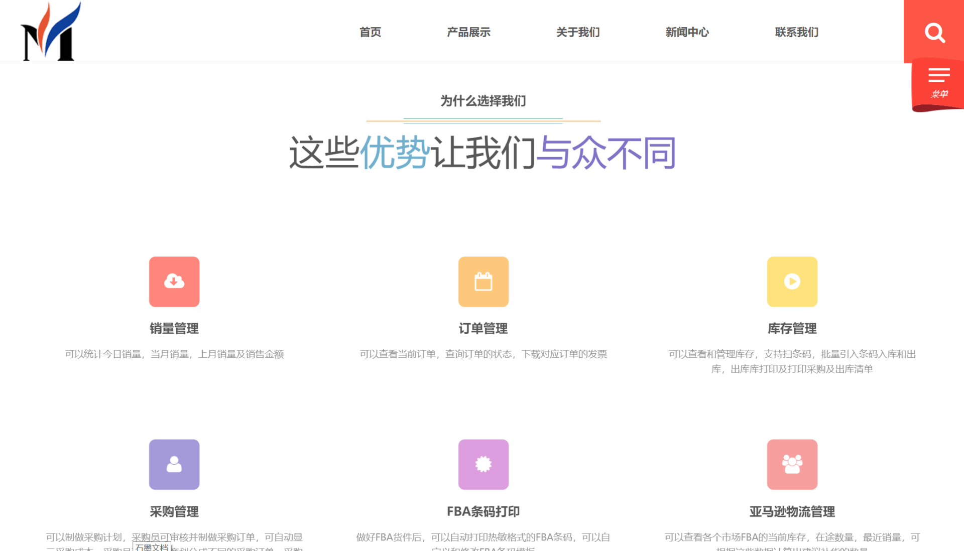Open 关于我们 navigation item

point(578,32)
